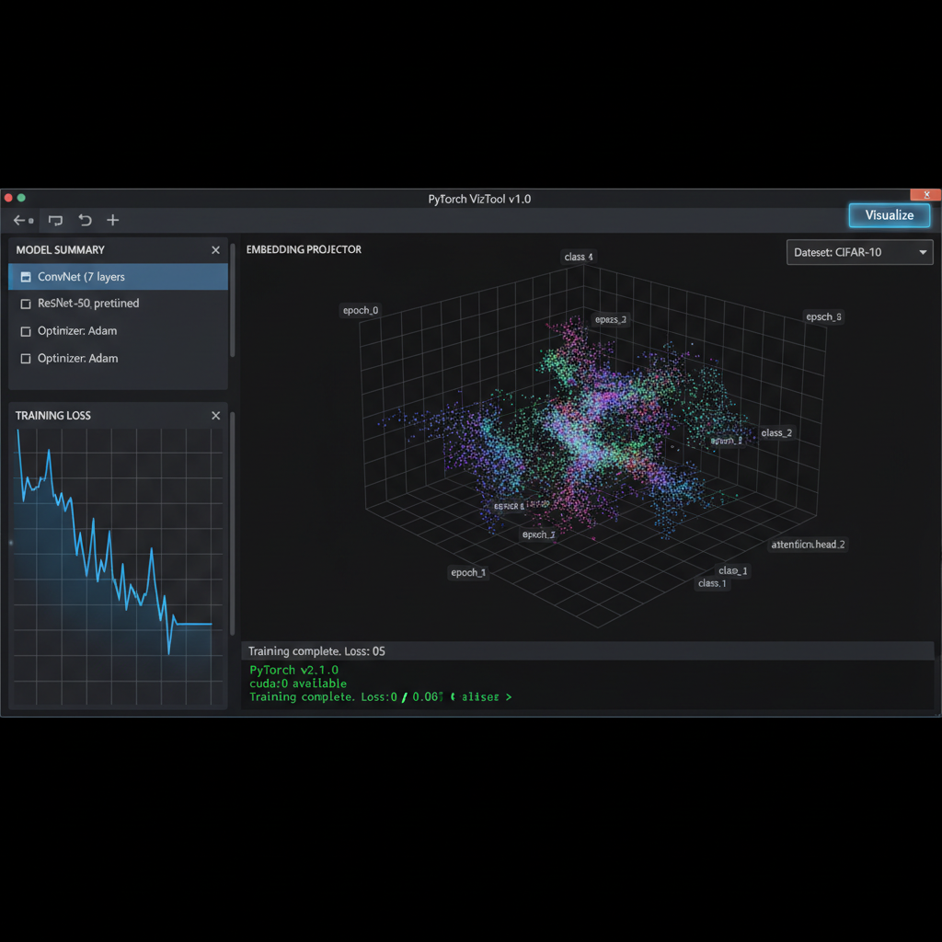Click the epoch_0 label in the projector
The image size is (942, 942).
[360, 311]
